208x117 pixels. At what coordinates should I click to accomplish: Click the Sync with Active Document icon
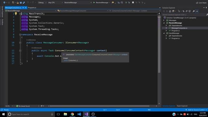[x=183, y=11]
